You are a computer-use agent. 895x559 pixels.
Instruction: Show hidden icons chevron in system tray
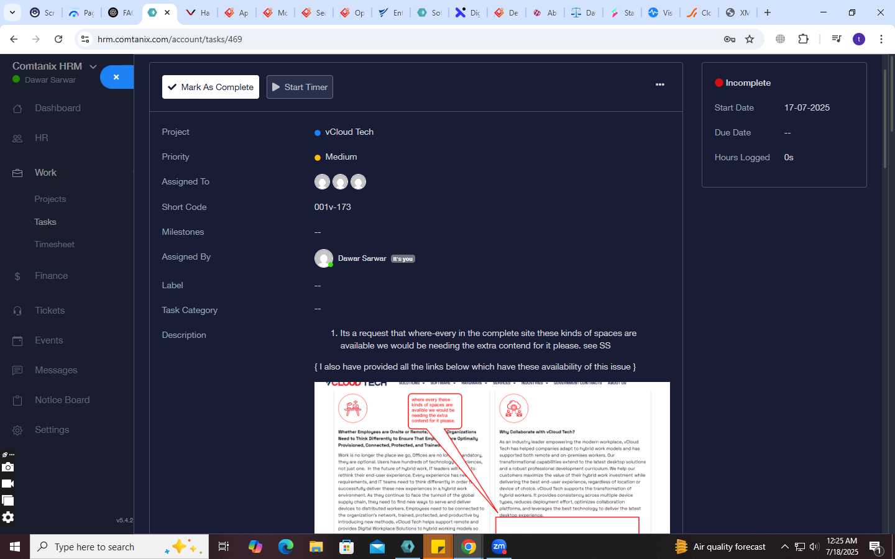(x=784, y=547)
